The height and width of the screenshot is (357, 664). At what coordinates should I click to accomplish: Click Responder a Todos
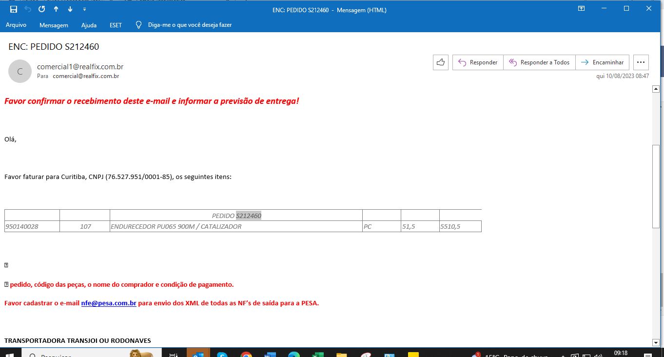click(539, 62)
